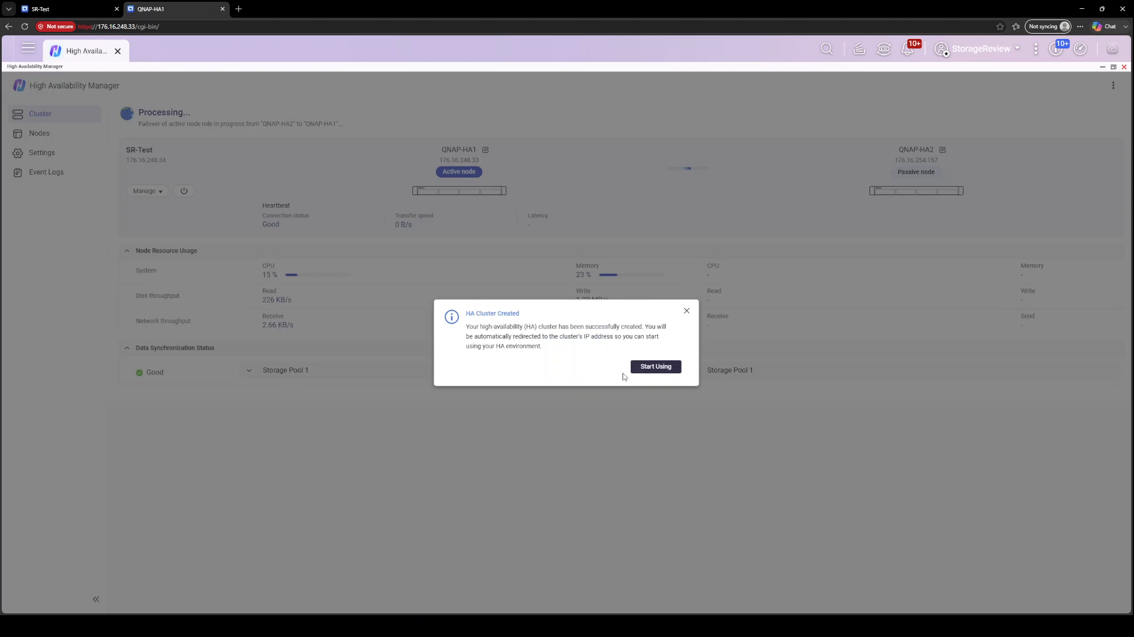Click the cluster power button icon
This screenshot has height=637, width=1134.
point(184,191)
